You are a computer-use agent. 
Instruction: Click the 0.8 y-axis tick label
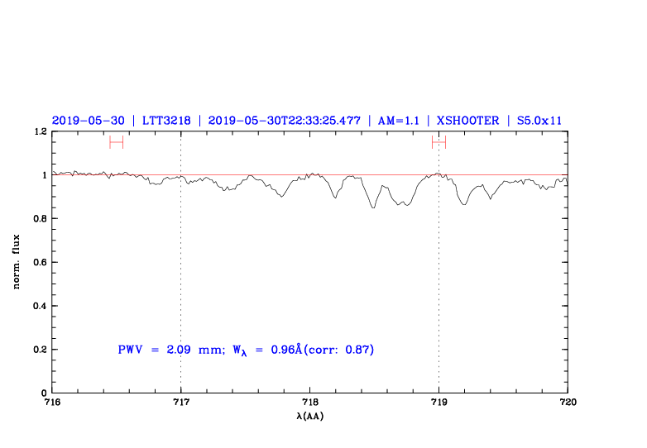pos(39,219)
